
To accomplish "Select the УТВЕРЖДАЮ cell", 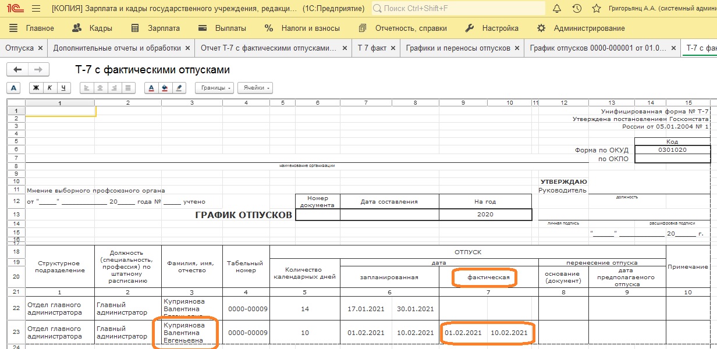I will [x=563, y=181].
